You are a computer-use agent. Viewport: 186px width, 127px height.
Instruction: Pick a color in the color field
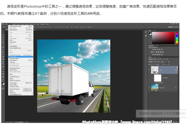pyautogui.click(x=163, y=38)
